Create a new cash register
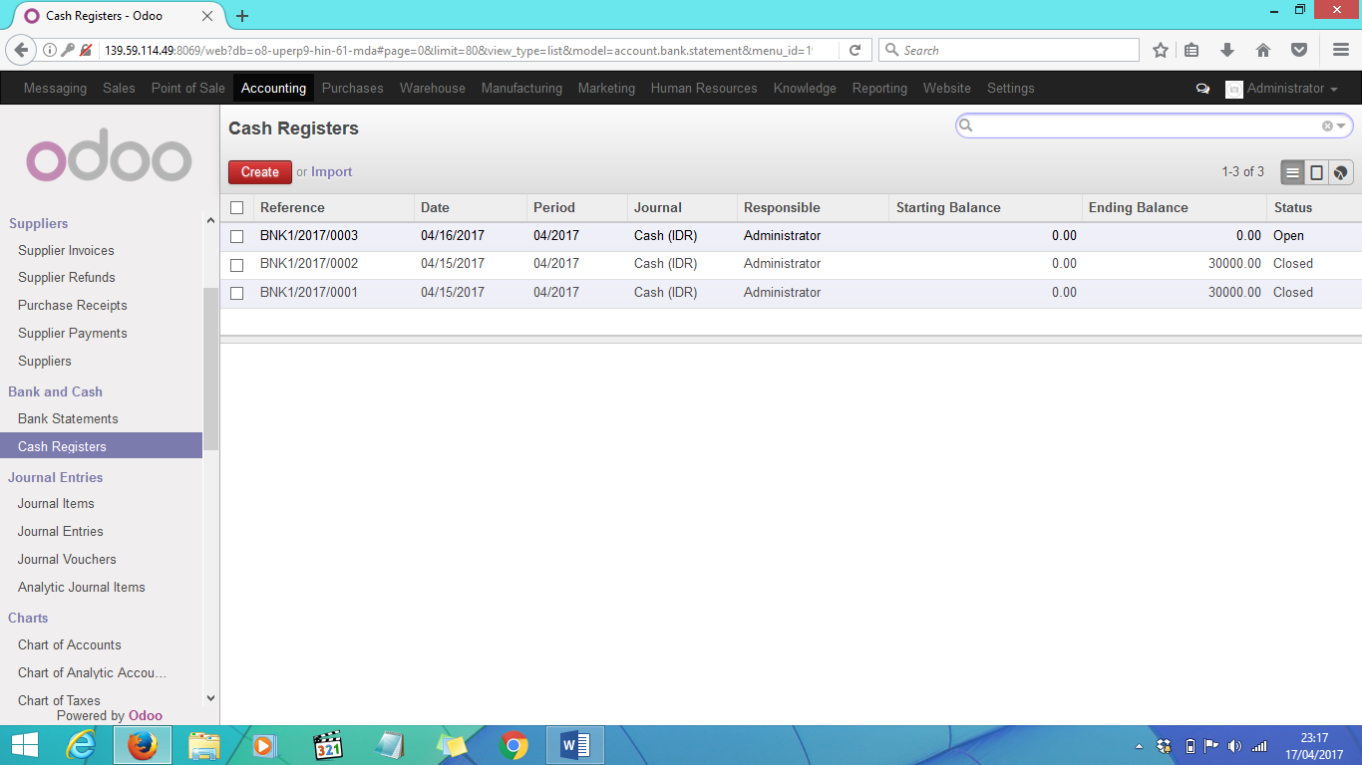 260,172
